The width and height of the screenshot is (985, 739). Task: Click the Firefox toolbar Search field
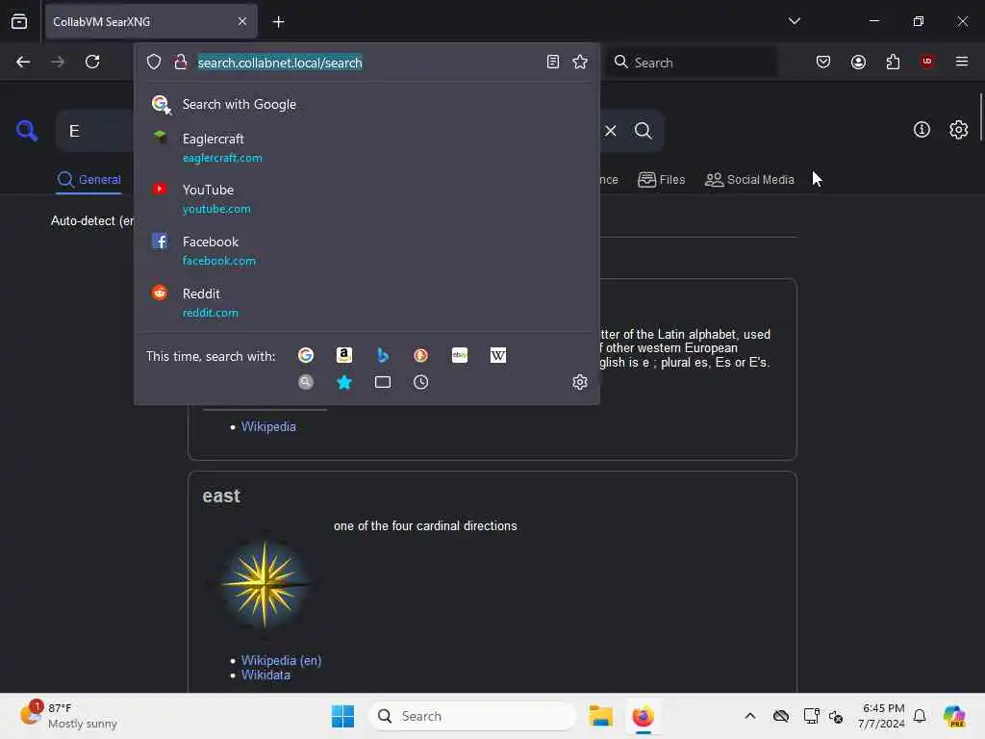pyautogui.click(x=691, y=62)
